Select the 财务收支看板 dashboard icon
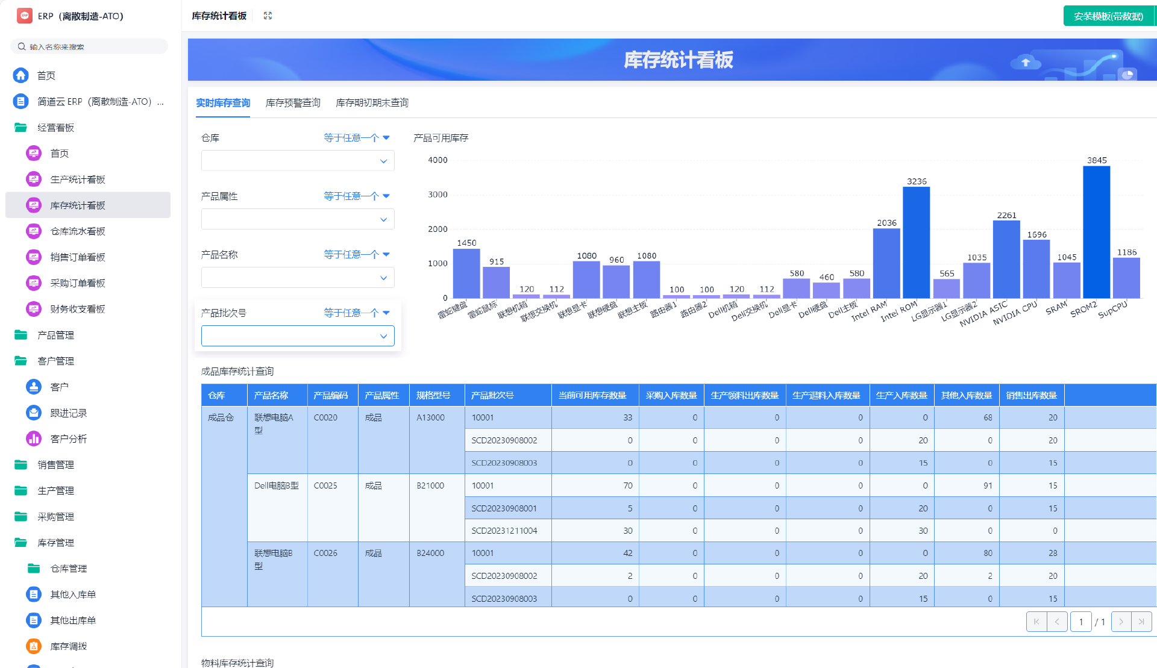The image size is (1157, 668). [33, 308]
